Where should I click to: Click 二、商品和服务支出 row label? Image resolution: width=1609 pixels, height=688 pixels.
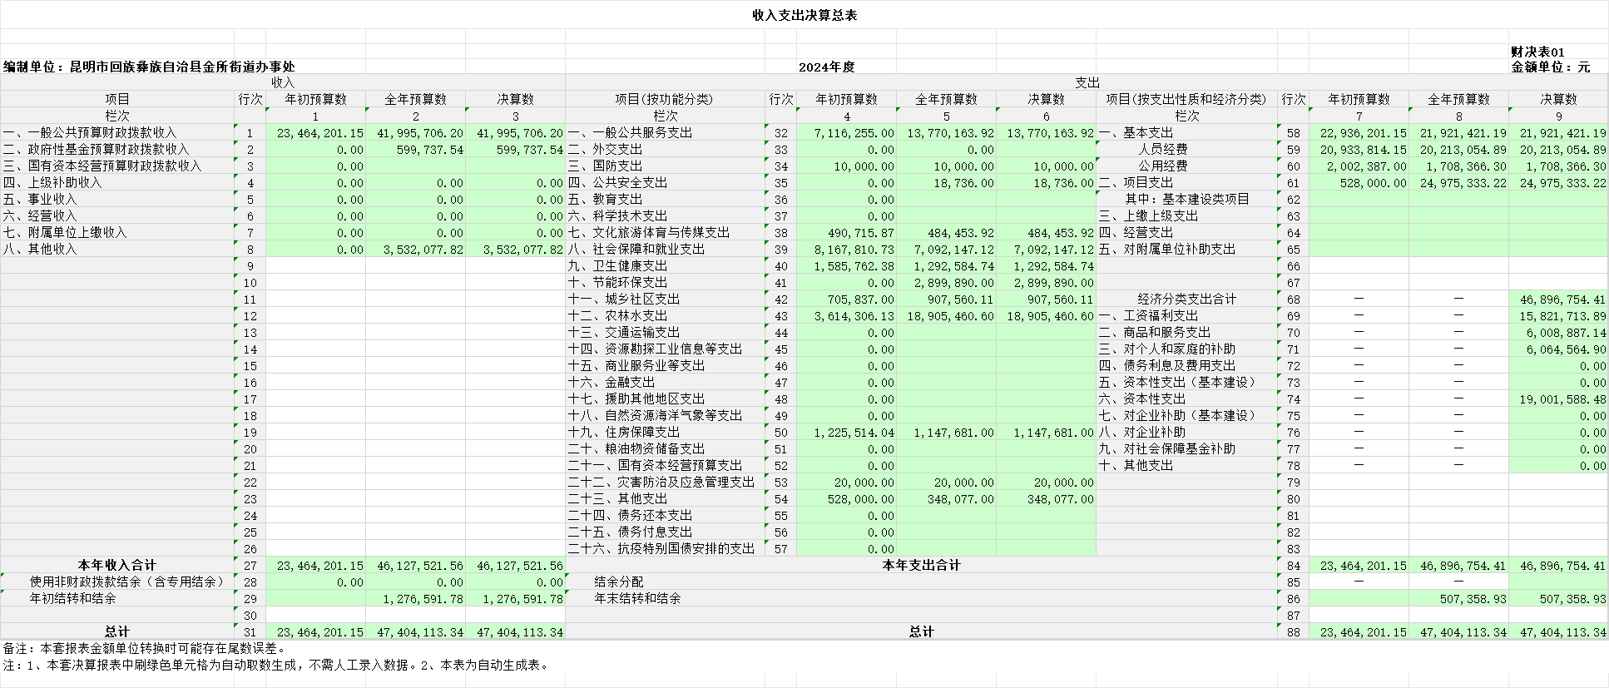(1155, 332)
